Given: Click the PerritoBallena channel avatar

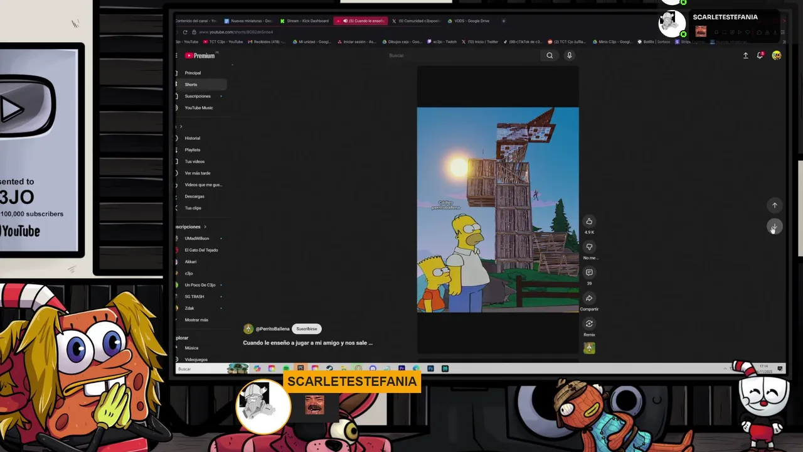Looking at the screenshot, I should 248,329.
